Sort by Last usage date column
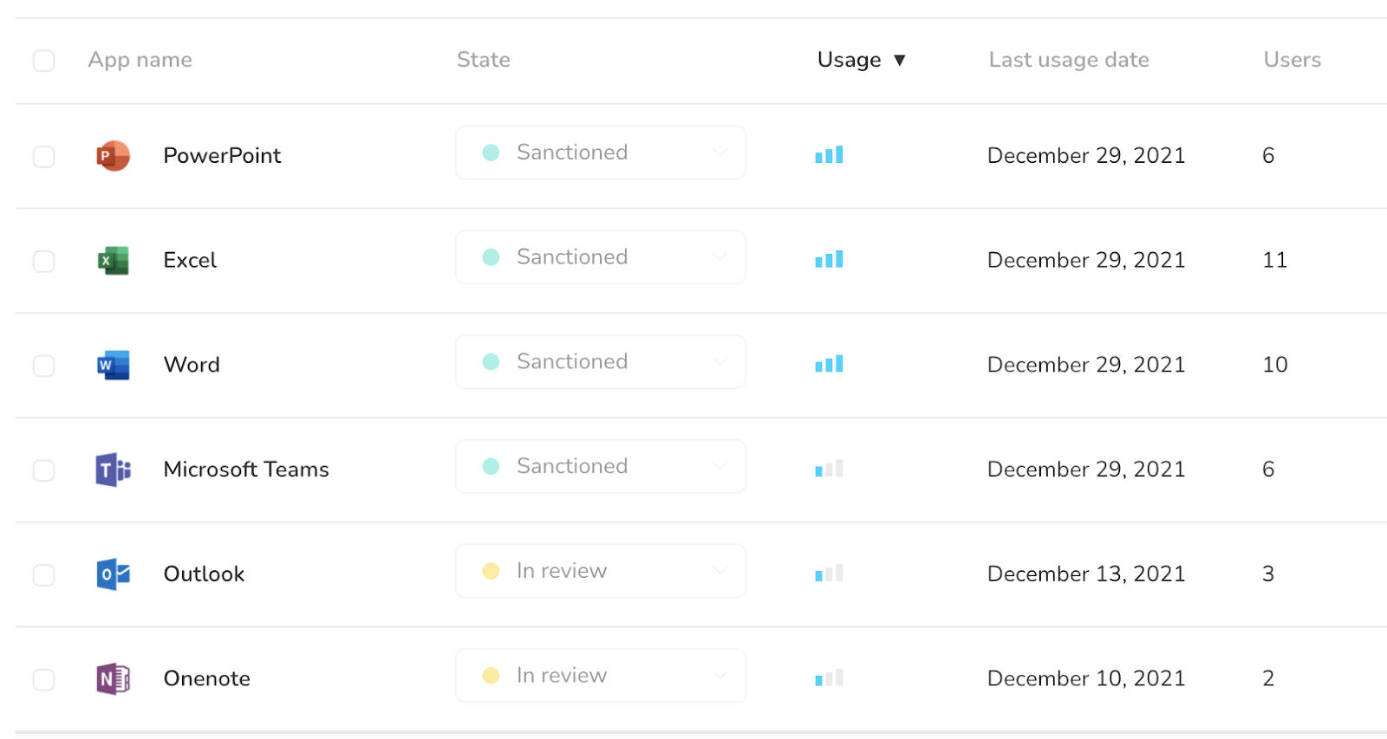This screenshot has height=739, width=1387. pos(1069,60)
